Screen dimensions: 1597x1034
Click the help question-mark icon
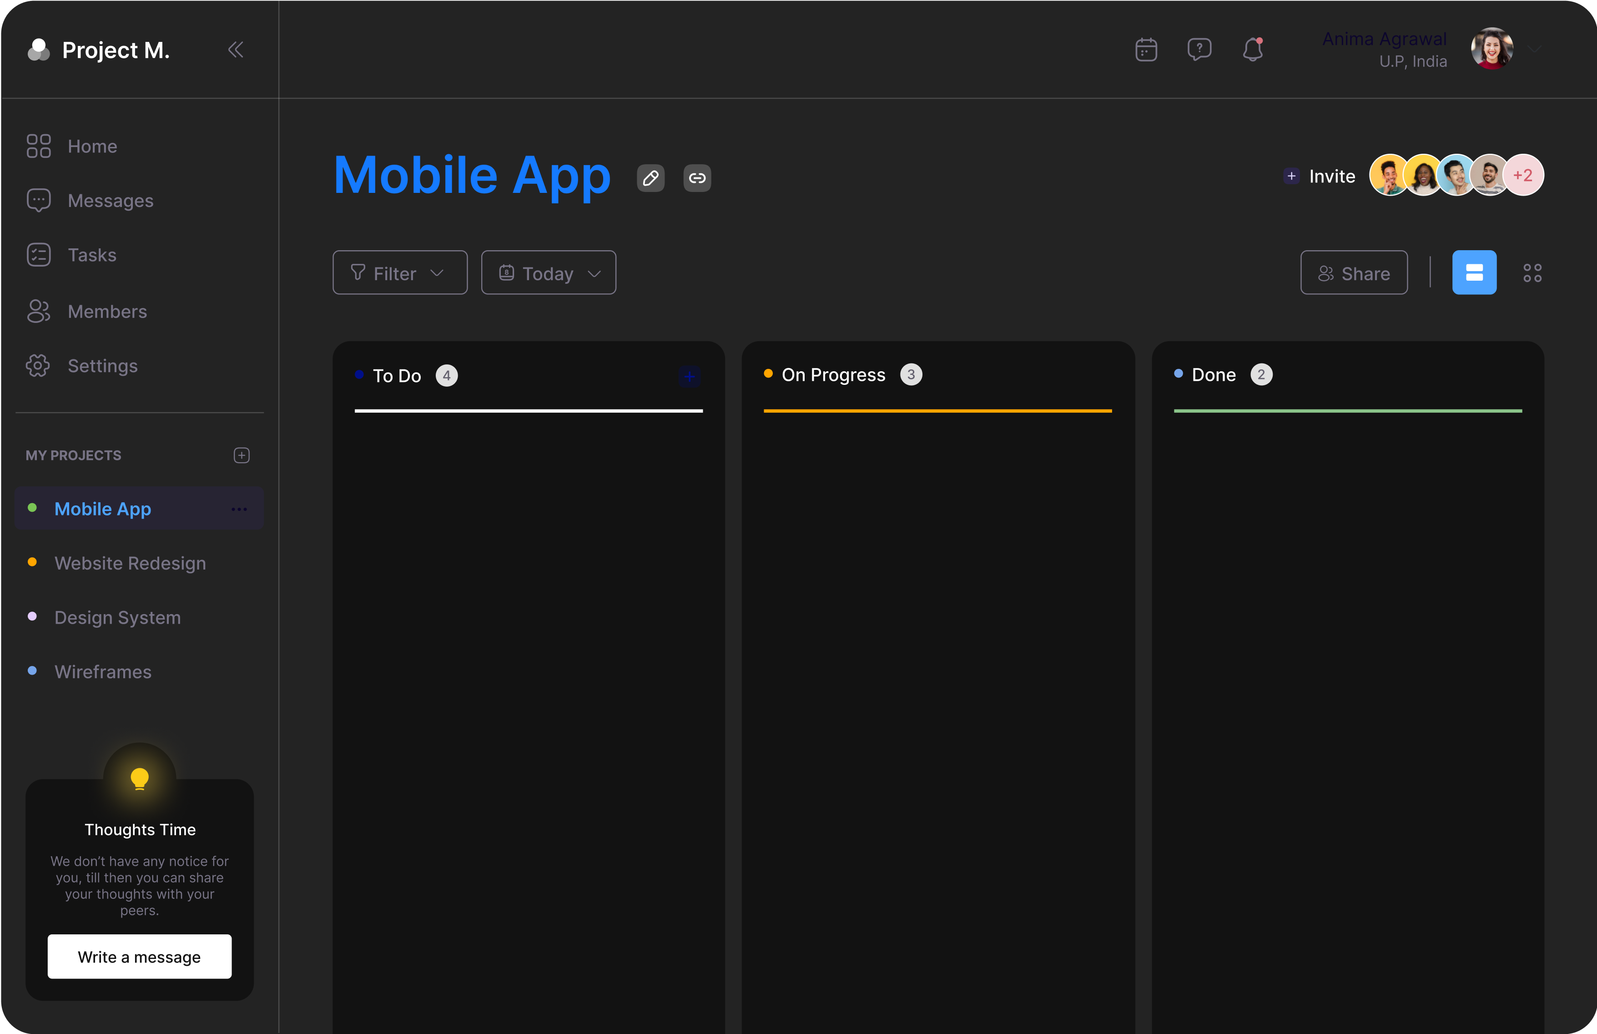[x=1200, y=49]
